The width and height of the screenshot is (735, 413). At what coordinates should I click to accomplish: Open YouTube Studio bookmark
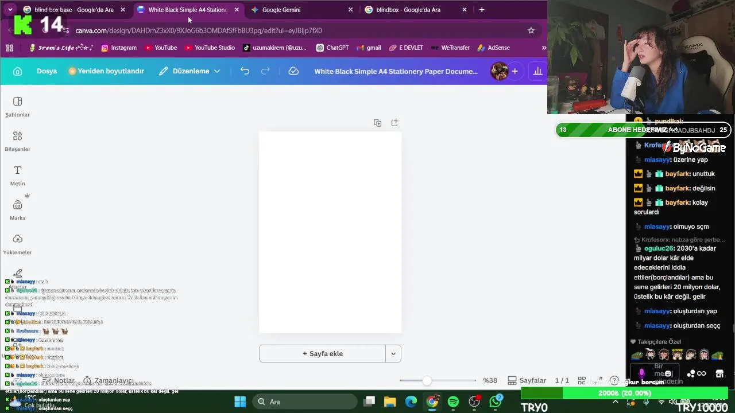(x=209, y=48)
